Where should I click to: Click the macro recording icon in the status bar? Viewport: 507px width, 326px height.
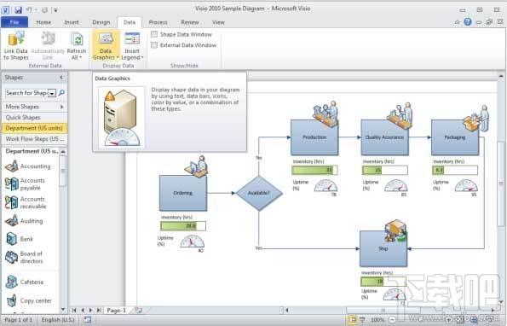tap(87, 319)
